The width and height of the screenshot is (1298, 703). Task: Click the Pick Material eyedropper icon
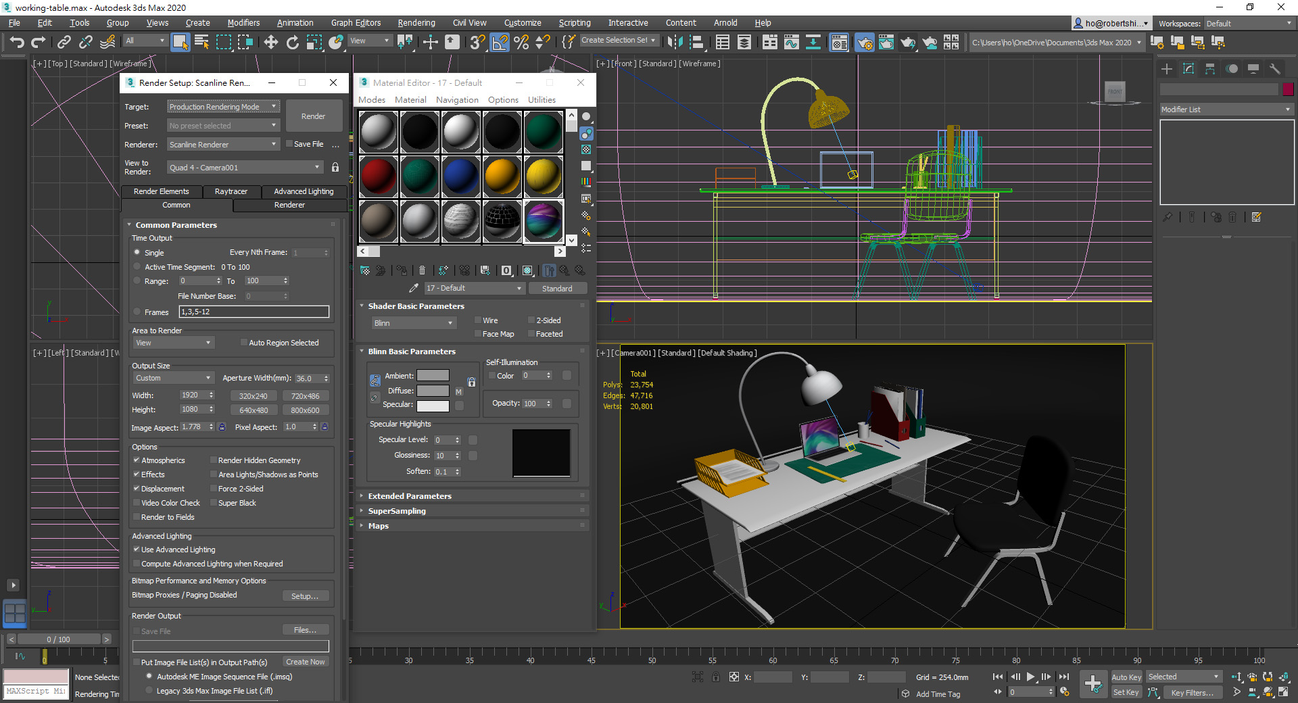414,288
